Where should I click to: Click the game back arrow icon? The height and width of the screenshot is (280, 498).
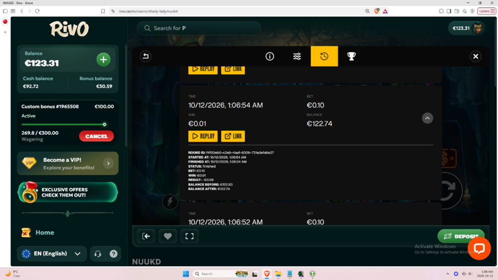[145, 56]
